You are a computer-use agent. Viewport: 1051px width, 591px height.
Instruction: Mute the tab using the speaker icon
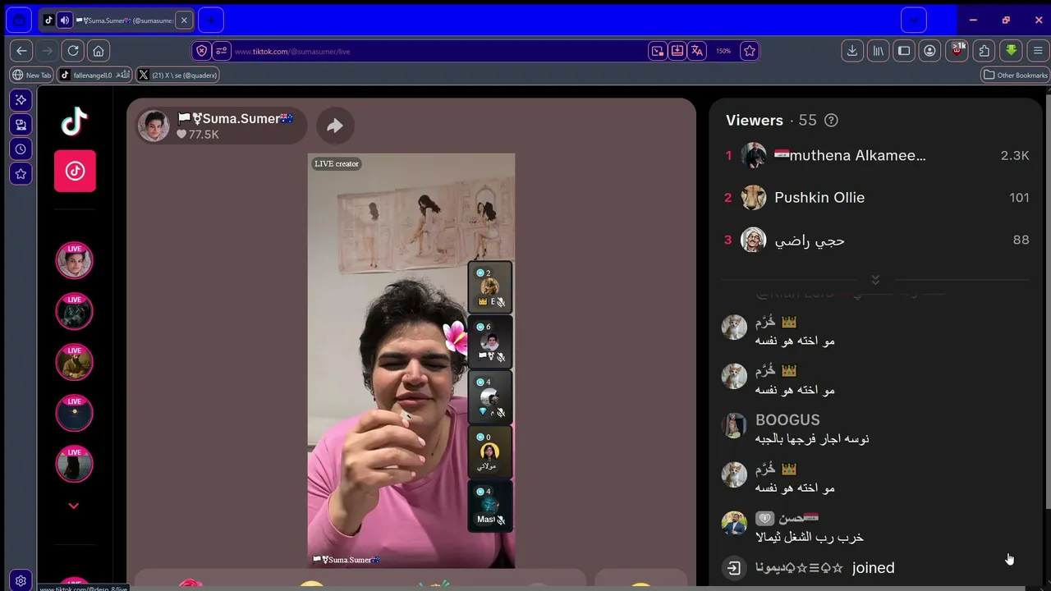tap(65, 21)
